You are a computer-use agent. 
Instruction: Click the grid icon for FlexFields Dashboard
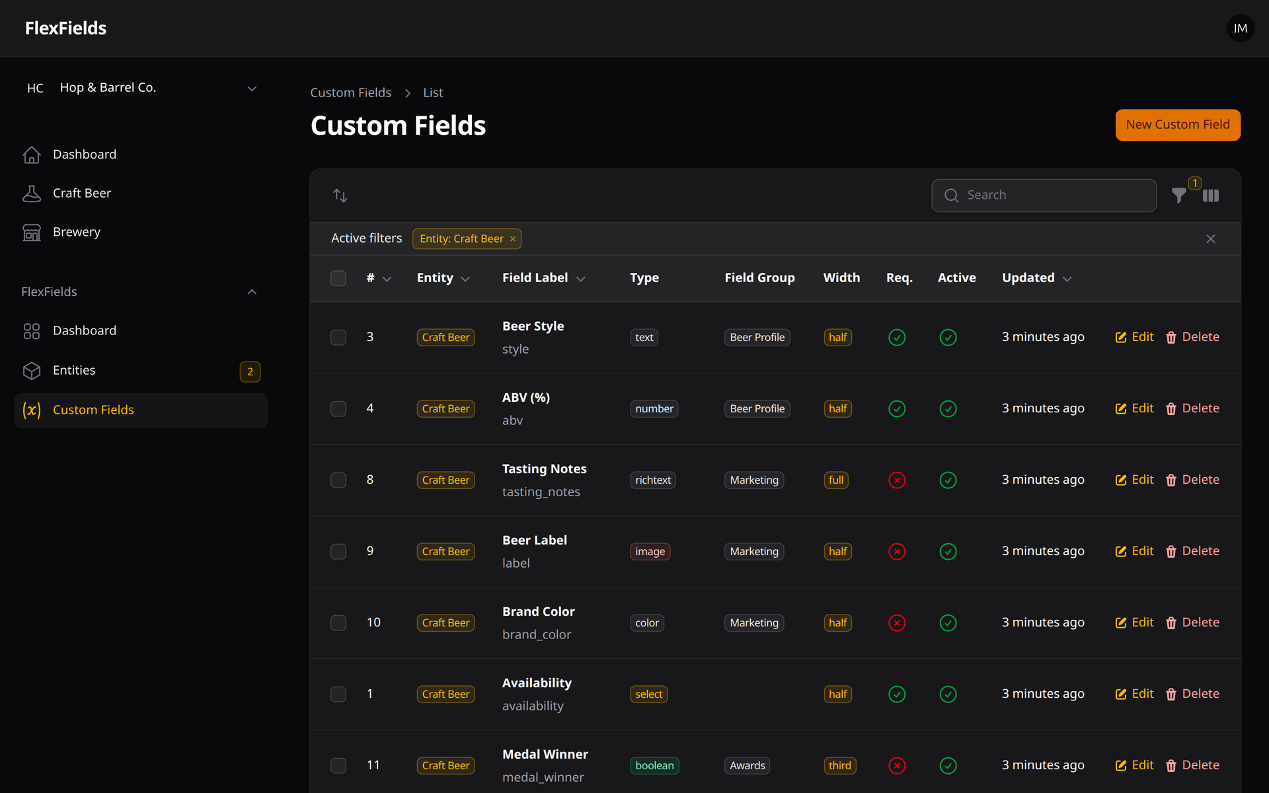pyautogui.click(x=32, y=331)
